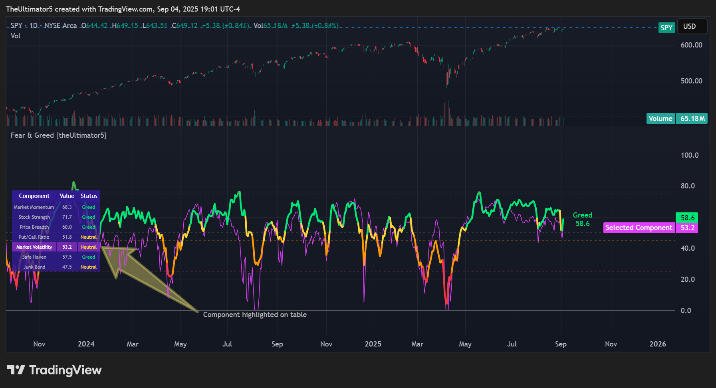
Task: Click the 'Component highlighted on table' annotation text
Action: pos(255,315)
